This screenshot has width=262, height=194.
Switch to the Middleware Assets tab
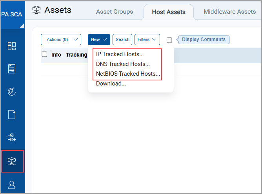(229, 12)
